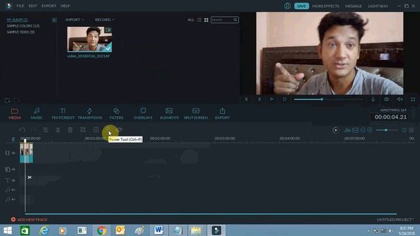Click the icon left of Power Tool

pos(96,130)
